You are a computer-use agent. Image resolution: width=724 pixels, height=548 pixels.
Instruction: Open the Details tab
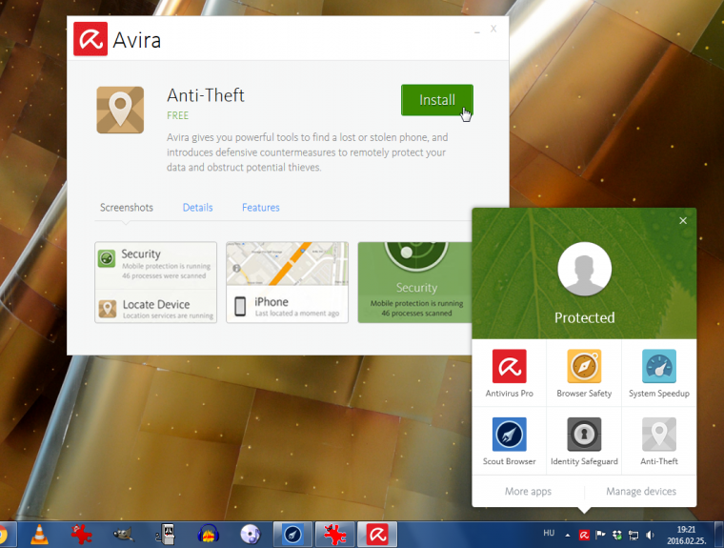point(197,208)
